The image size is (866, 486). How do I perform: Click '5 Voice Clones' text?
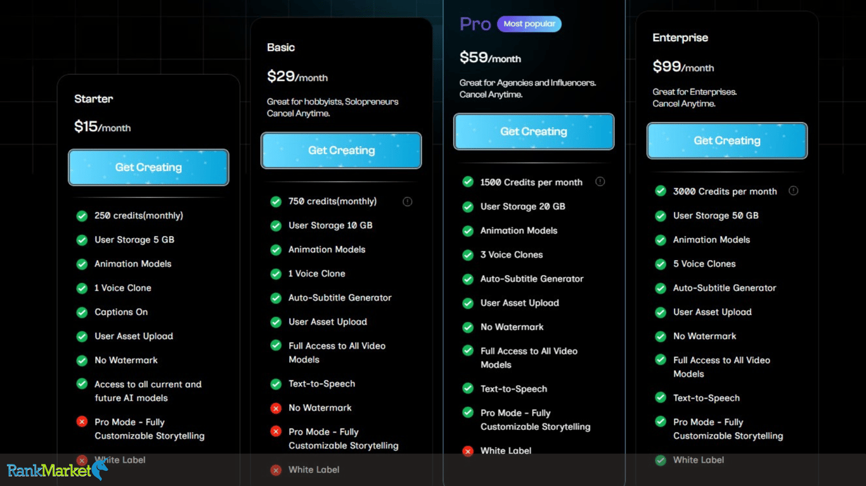point(704,264)
